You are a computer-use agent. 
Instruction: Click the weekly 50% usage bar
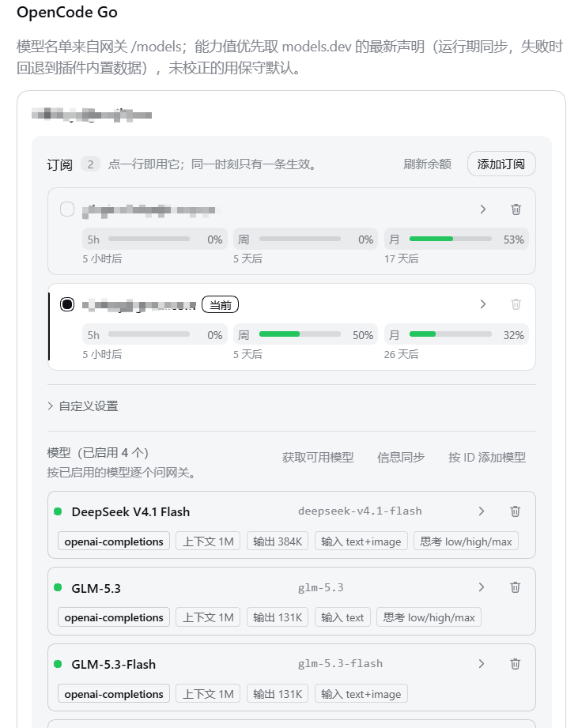[x=300, y=334]
